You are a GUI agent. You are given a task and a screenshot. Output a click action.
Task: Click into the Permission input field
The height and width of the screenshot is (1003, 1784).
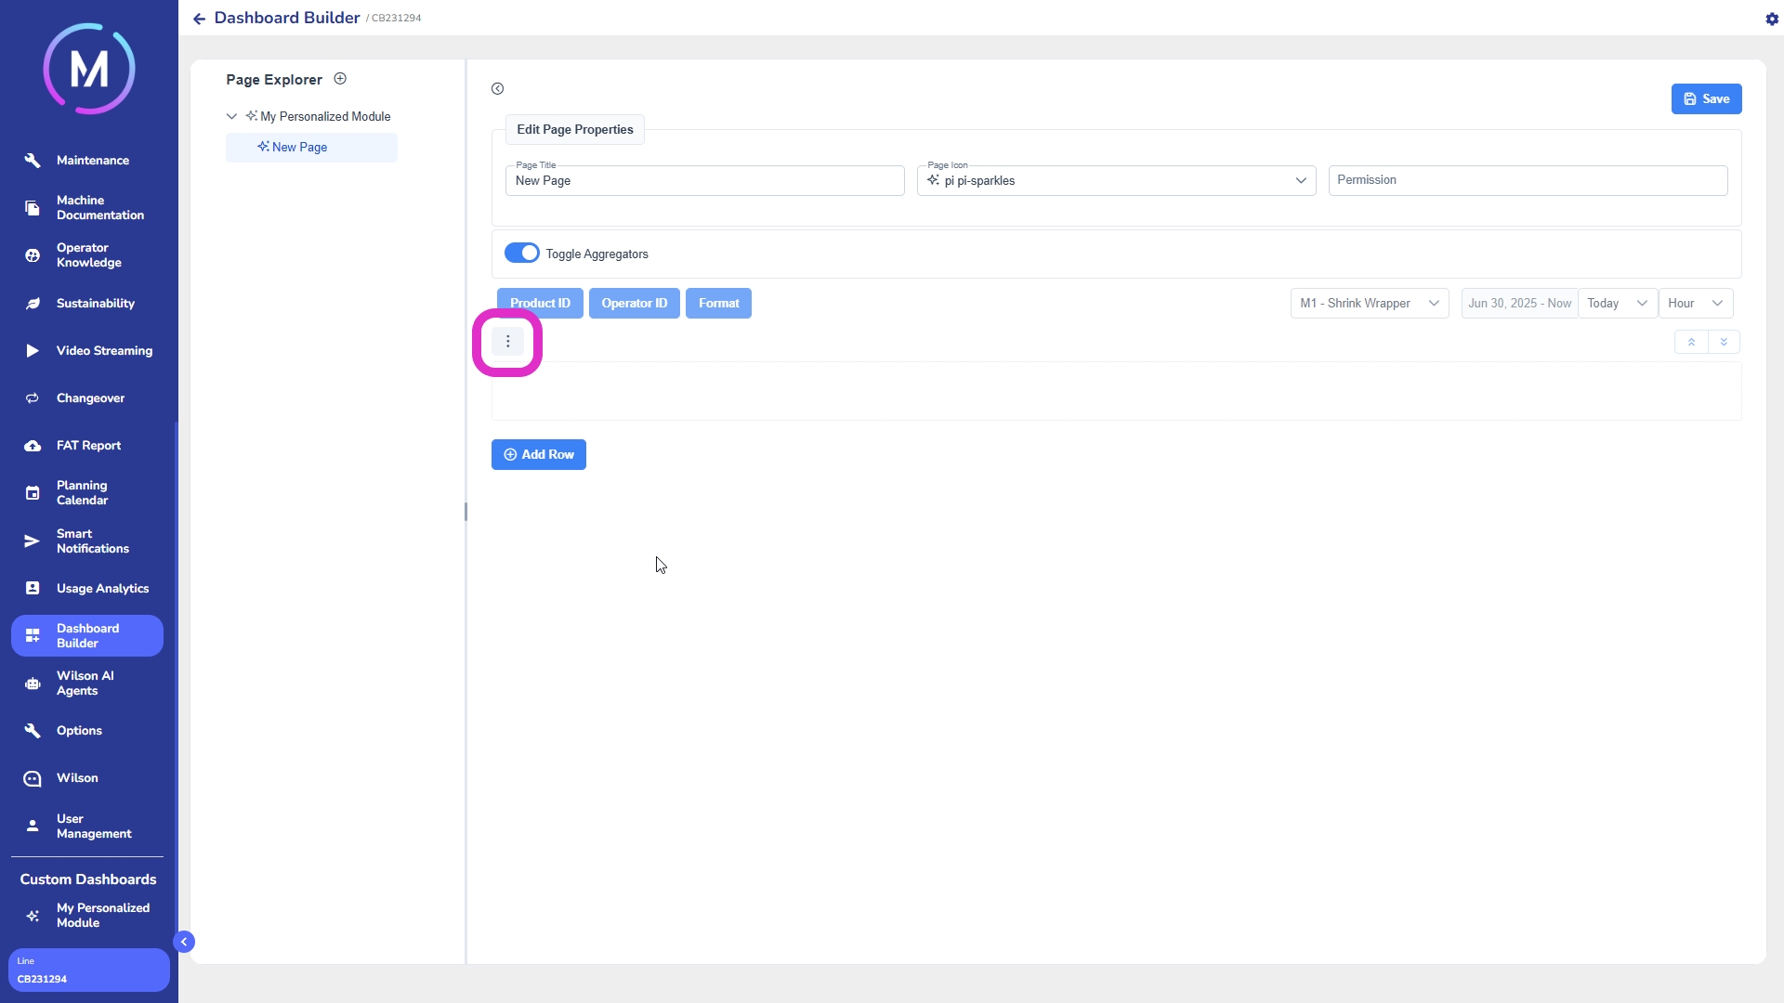(1528, 180)
